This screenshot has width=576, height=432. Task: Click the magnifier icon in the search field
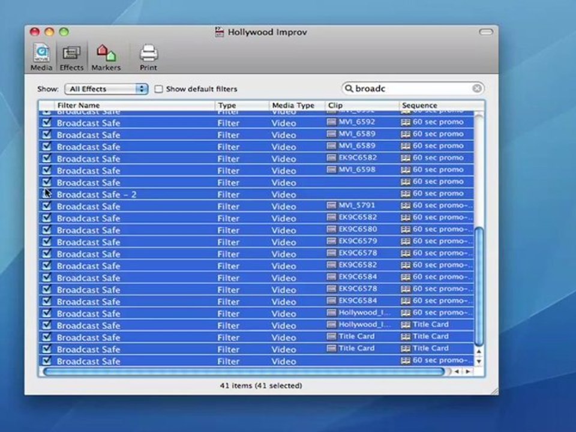349,88
